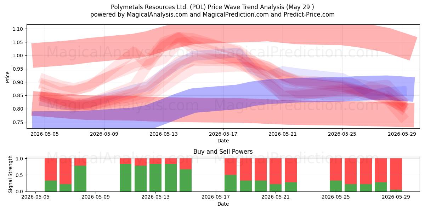425x212 pixels.
Task: Click "2026-05-25" date tick under the price chart
Action: coord(342,134)
